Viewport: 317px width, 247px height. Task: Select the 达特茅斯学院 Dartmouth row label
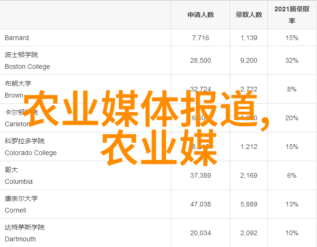[25, 233]
